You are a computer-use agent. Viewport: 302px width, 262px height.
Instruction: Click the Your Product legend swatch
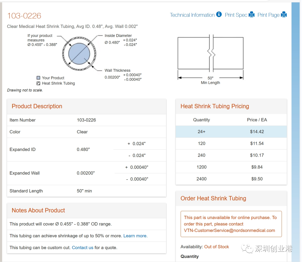click(x=38, y=78)
